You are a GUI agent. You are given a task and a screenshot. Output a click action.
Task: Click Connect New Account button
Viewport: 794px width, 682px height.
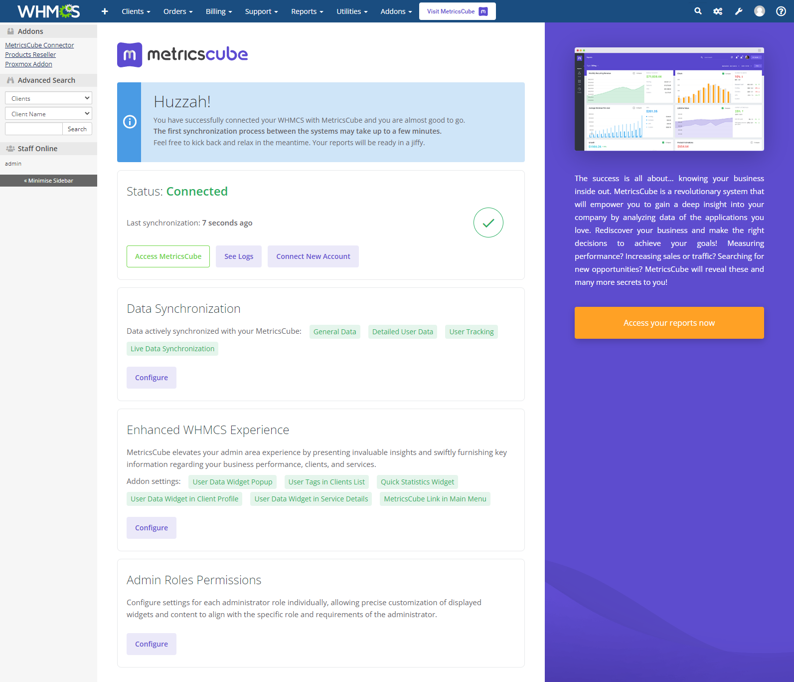pos(313,256)
